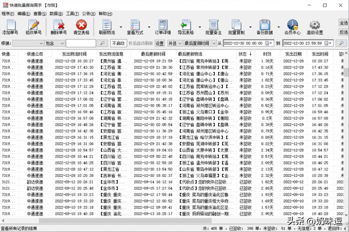349x232 pixels.
Task: Sort by the 状态 column header
Action: (245, 54)
